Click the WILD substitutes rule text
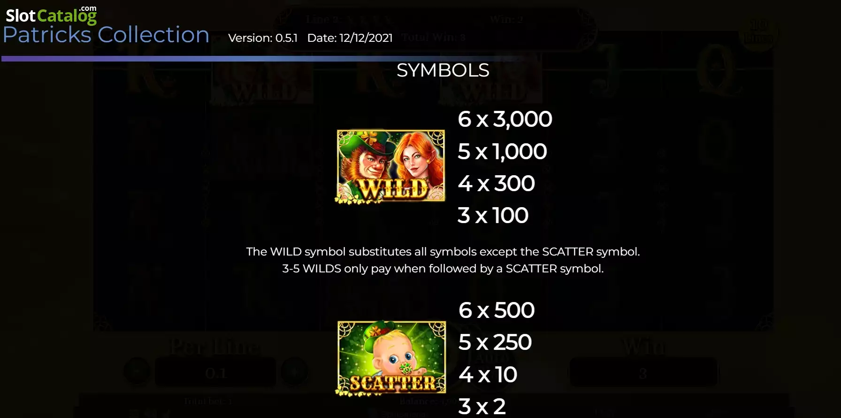Screen dimensions: 841x418 [x=443, y=252]
